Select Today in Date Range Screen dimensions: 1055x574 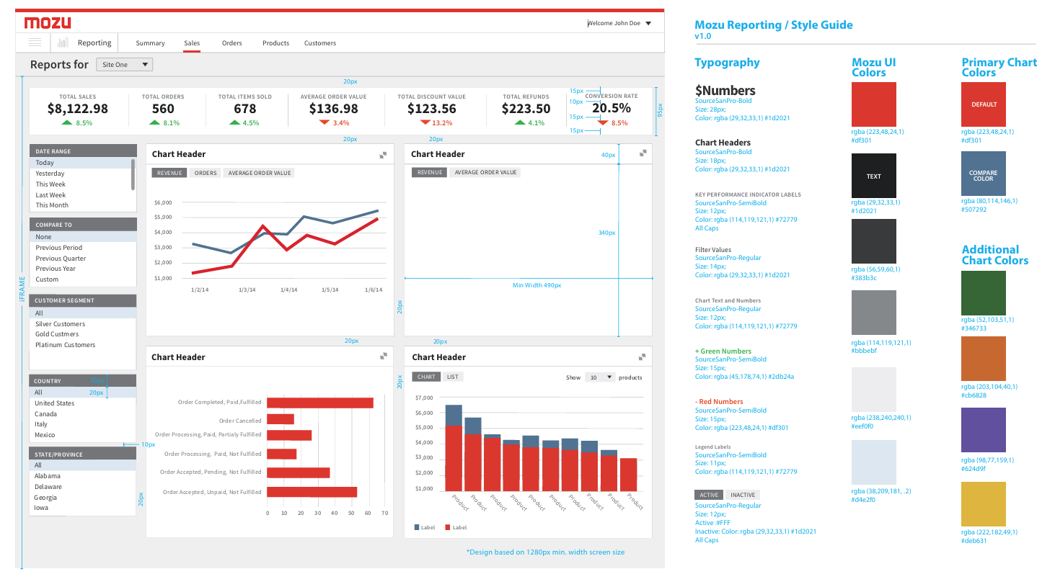click(x=80, y=163)
